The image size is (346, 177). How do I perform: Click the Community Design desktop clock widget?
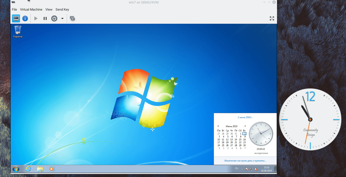point(310,119)
